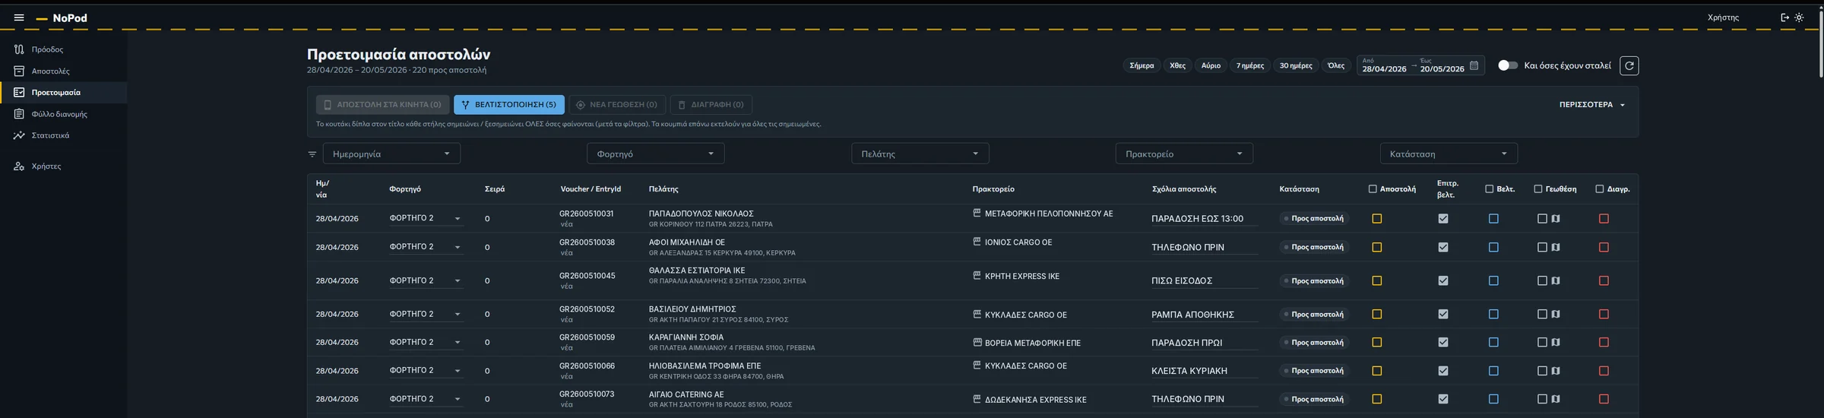The width and height of the screenshot is (1824, 418).
Task: Expand the ΠΕΡΙΣΣΟΤΕΡΑ menu
Action: coord(1592,105)
